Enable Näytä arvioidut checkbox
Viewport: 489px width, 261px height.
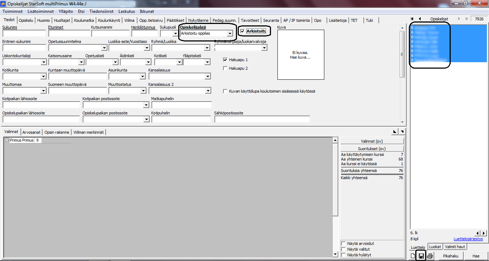(344, 243)
